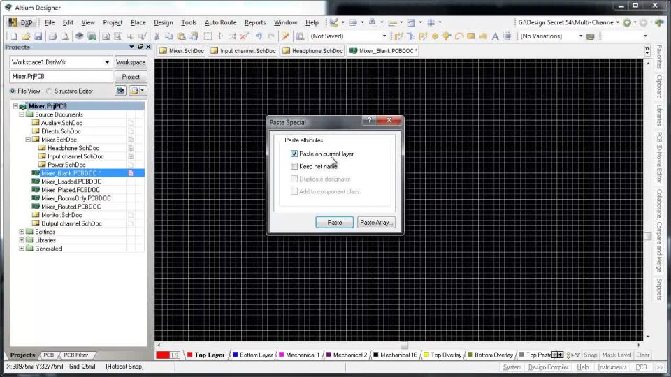671x377 pixels.
Task: Click the Mask Level button
Action: click(x=616, y=355)
